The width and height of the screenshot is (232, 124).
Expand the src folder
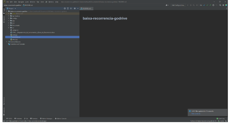(9, 28)
